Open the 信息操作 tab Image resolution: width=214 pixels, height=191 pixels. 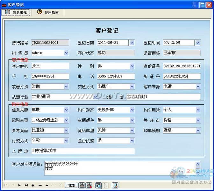(x=16, y=12)
